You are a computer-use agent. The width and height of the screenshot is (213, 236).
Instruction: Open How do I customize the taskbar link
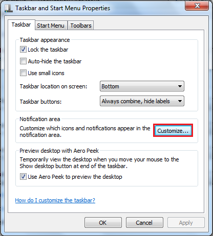tap(55, 200)
